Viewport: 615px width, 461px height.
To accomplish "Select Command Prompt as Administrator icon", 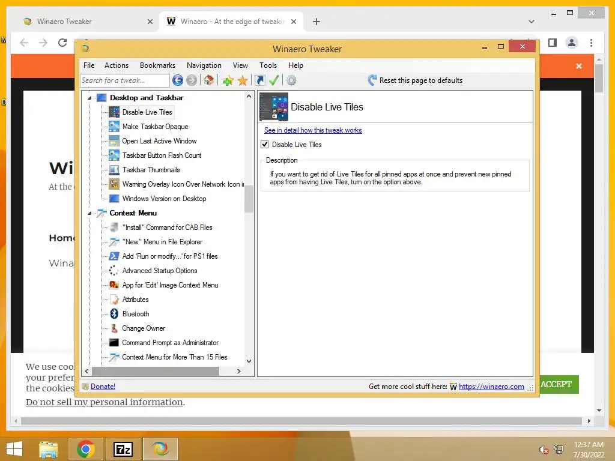I will [114, 342].
